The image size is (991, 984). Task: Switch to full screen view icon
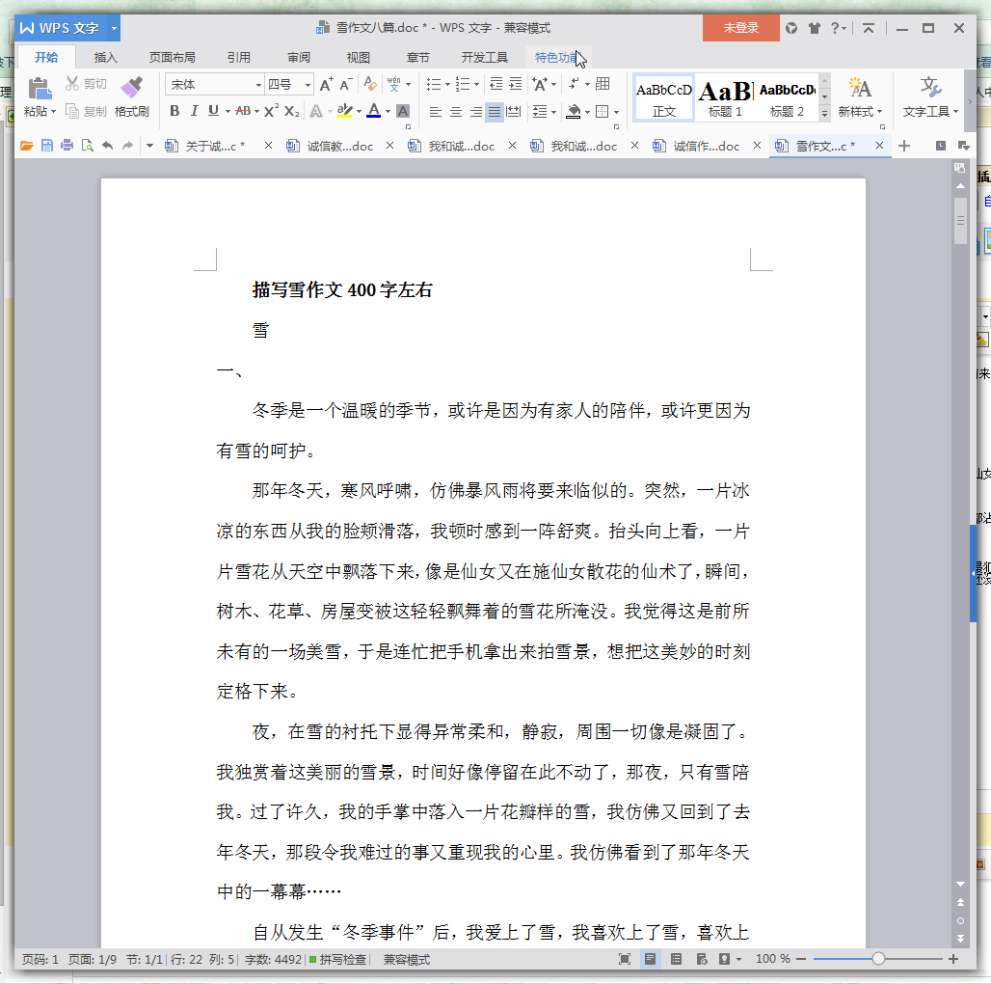625,959
